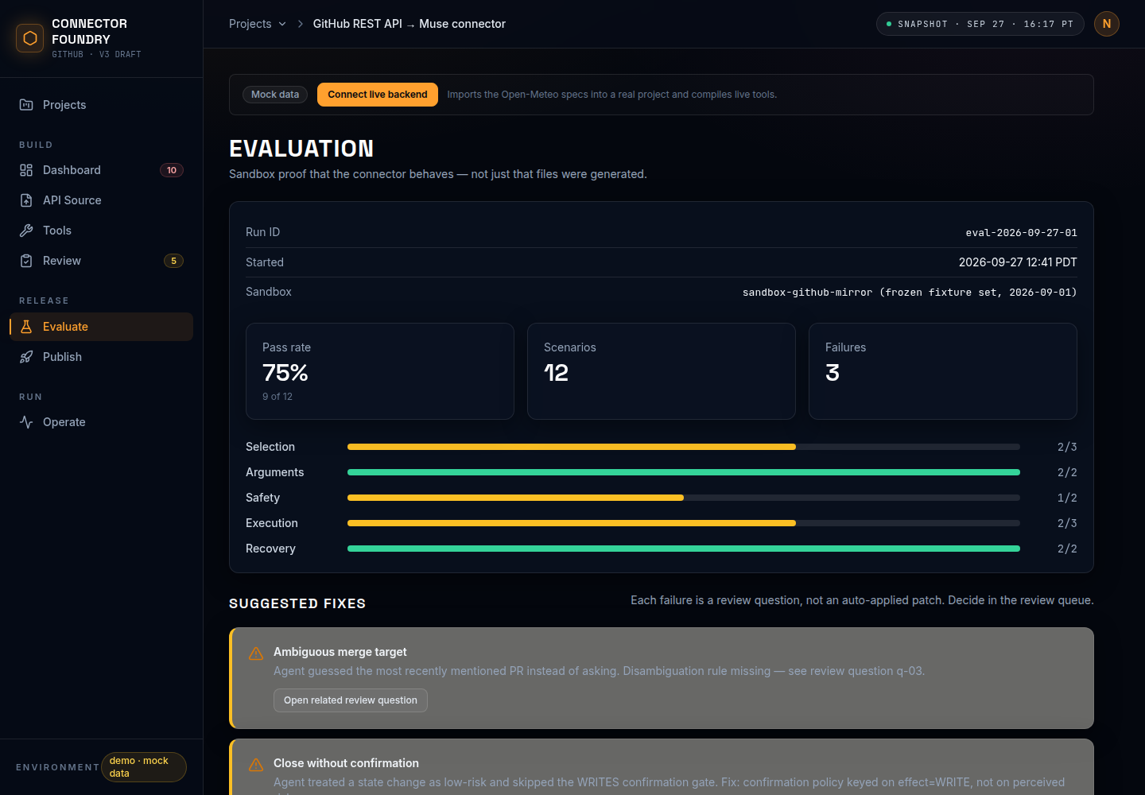The image size is (1145, 795).
Task: Click the Projects folder icon in sidebar
Action: pos(26,105)
